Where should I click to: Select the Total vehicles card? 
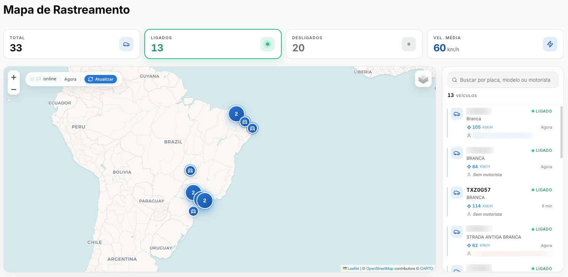pos(72,44)
